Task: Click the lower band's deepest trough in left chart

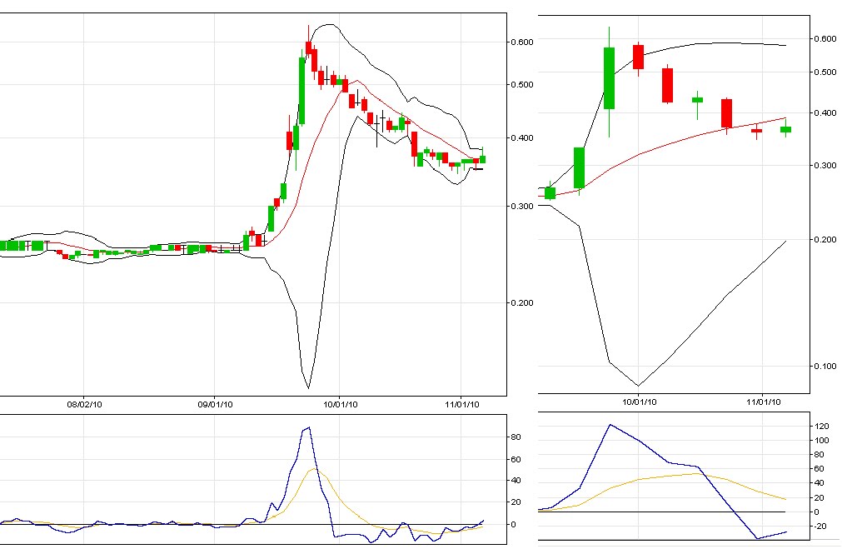Action: [x=307, y=387]
